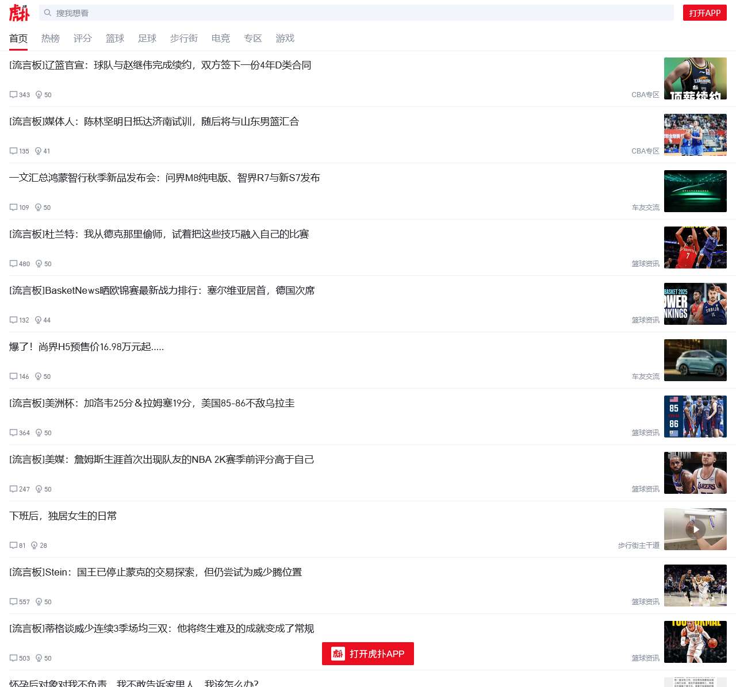This screenshot has height=687, width=736.
Task: Switch to the 游戏 tab
Action: coord(285,39)
